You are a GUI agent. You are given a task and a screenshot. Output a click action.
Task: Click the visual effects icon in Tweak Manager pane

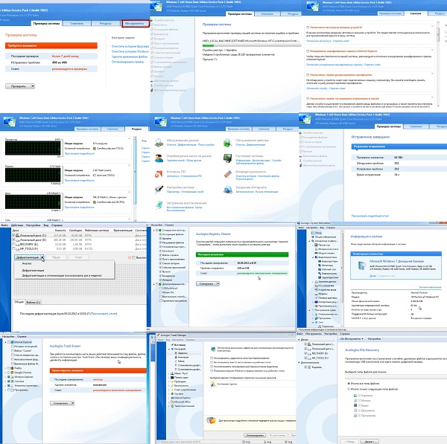pyautogui.click(x=213, y=349)
